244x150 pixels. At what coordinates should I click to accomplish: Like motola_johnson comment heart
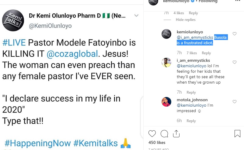coord(235,102)
